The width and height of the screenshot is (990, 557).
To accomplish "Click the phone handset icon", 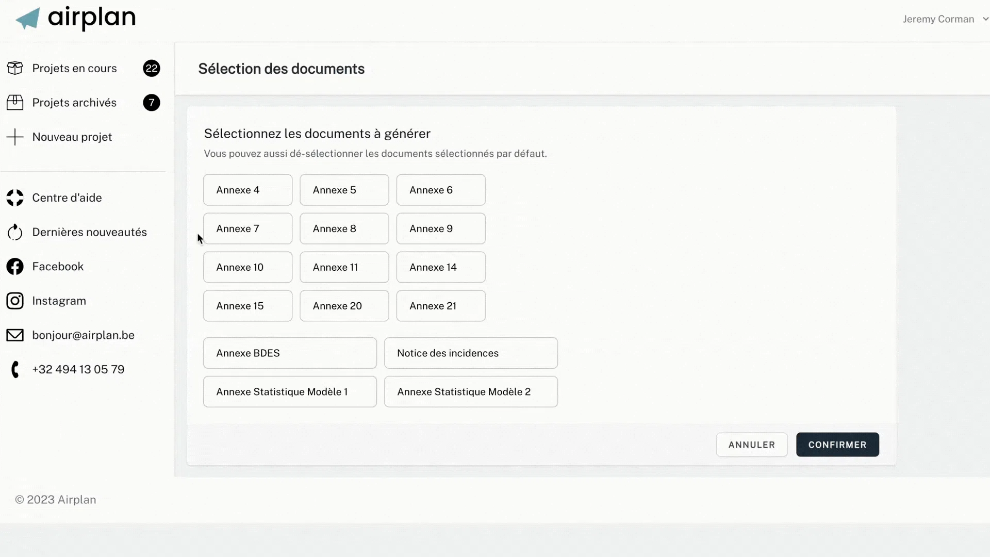I will 15,369.
